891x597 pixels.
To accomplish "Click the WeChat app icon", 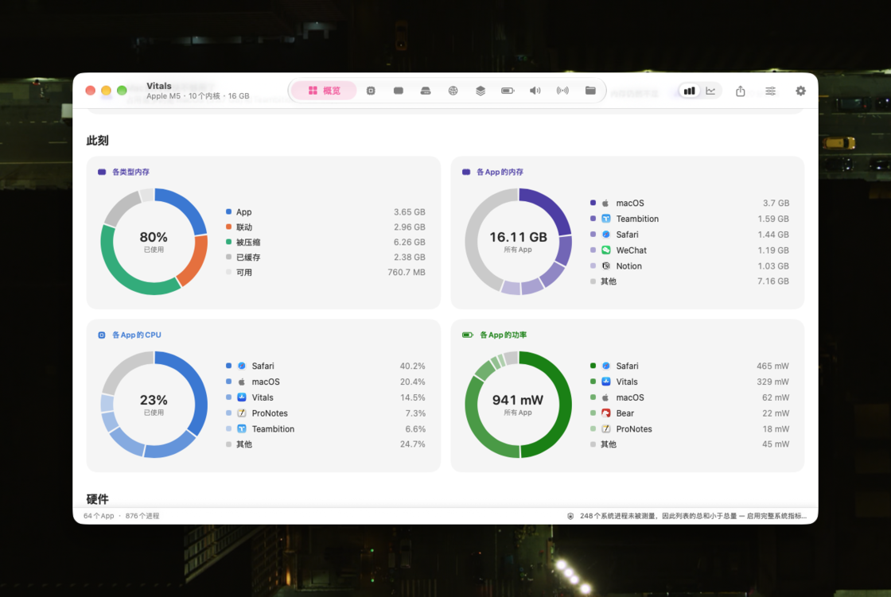I will point(605,250).
